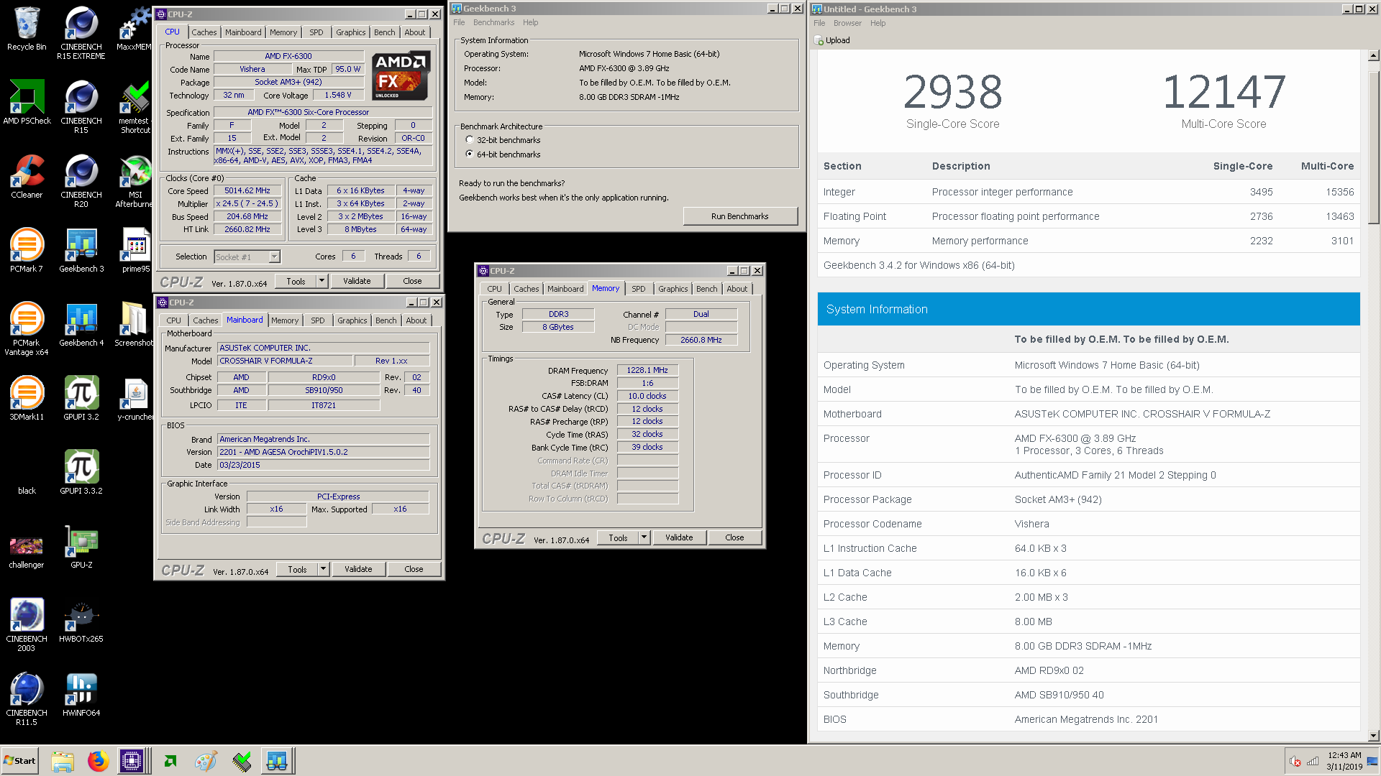Click the Firefox icon in the taskbar
This screenshot has height=776, width=1381.
(98, 761)
